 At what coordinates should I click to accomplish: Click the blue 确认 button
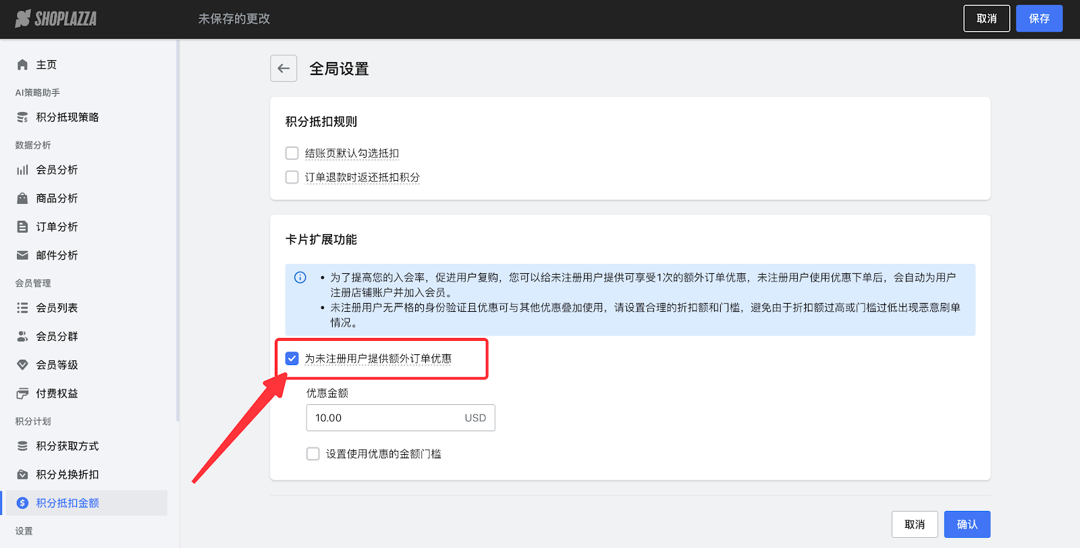(x=967, y=524)
